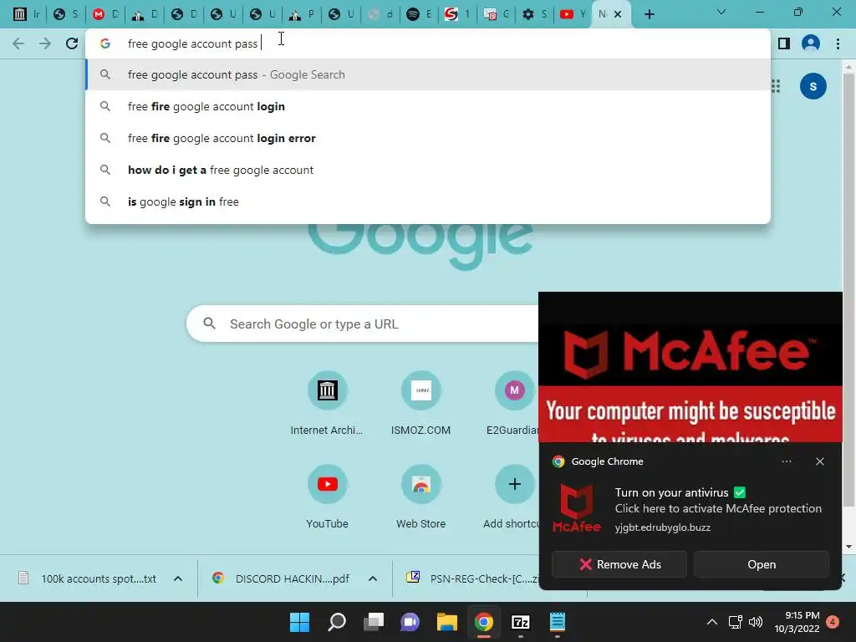Dismiss the Google Chrome notification
Viewport: 856px width, 642px height.
click(x=819, y=461)
